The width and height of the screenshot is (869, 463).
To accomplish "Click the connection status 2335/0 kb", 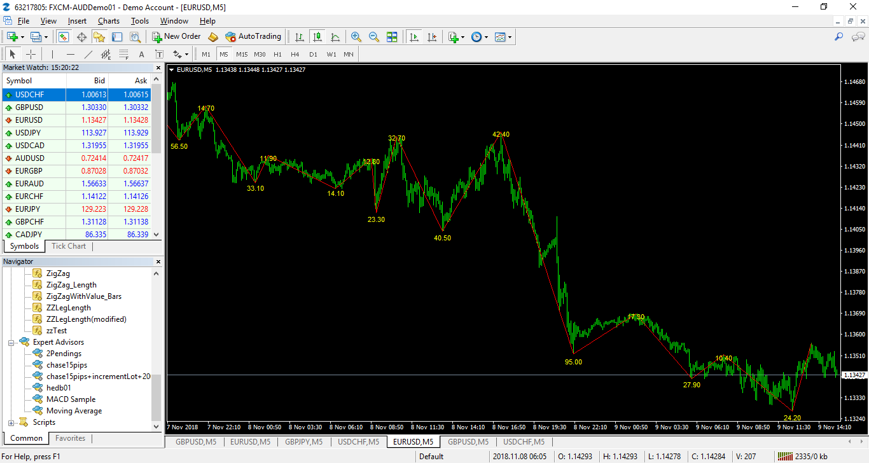I will coord(802,457).
